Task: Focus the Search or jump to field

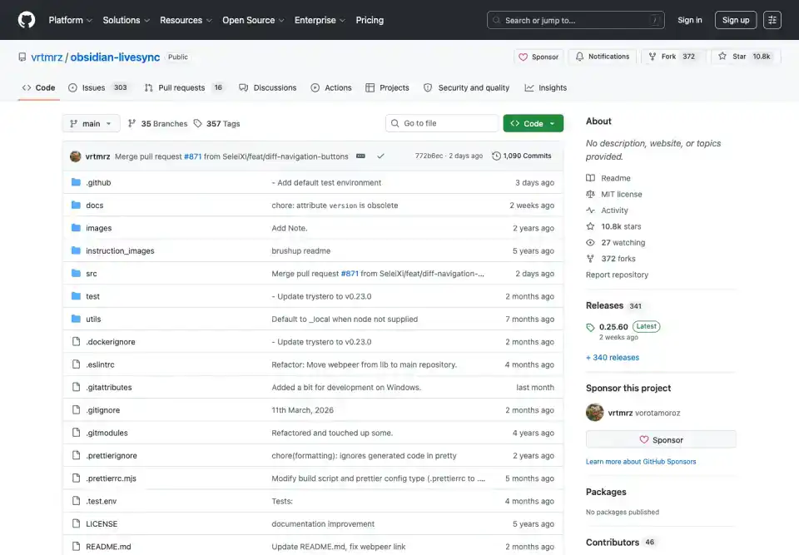Action: pyautogui.click(x=575, y=20)
